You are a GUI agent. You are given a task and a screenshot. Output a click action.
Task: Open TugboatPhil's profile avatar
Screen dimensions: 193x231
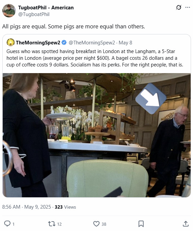click(9, 11)
